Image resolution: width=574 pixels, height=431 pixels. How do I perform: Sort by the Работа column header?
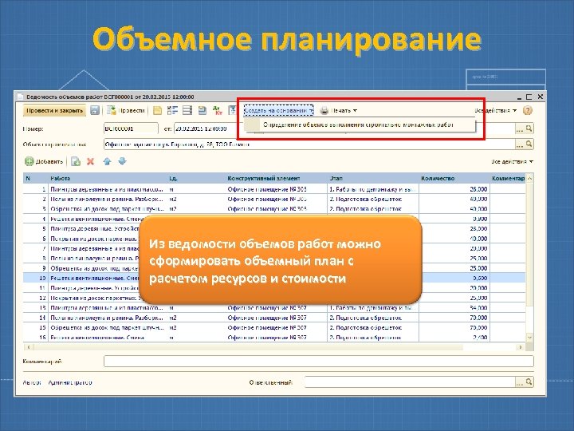108,179
